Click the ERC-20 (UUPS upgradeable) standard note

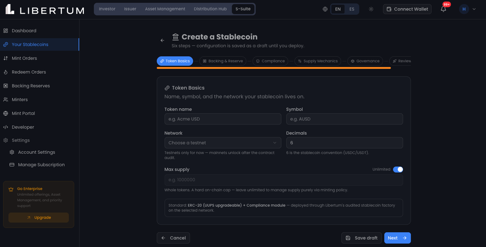pos(284,208)
